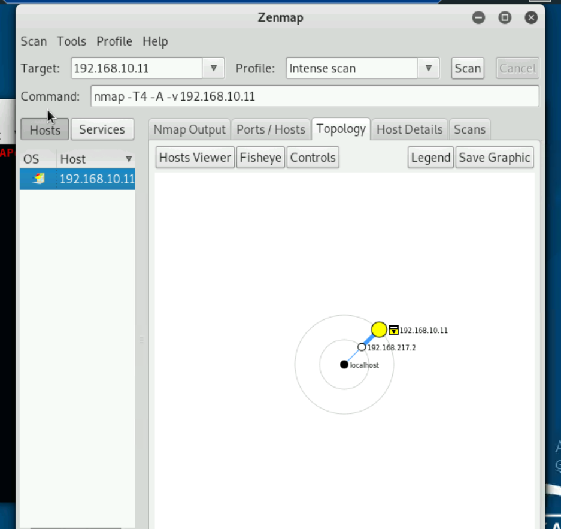
Task: Click the OS icon for host 192.168.10.11
Action: (38, 179)
